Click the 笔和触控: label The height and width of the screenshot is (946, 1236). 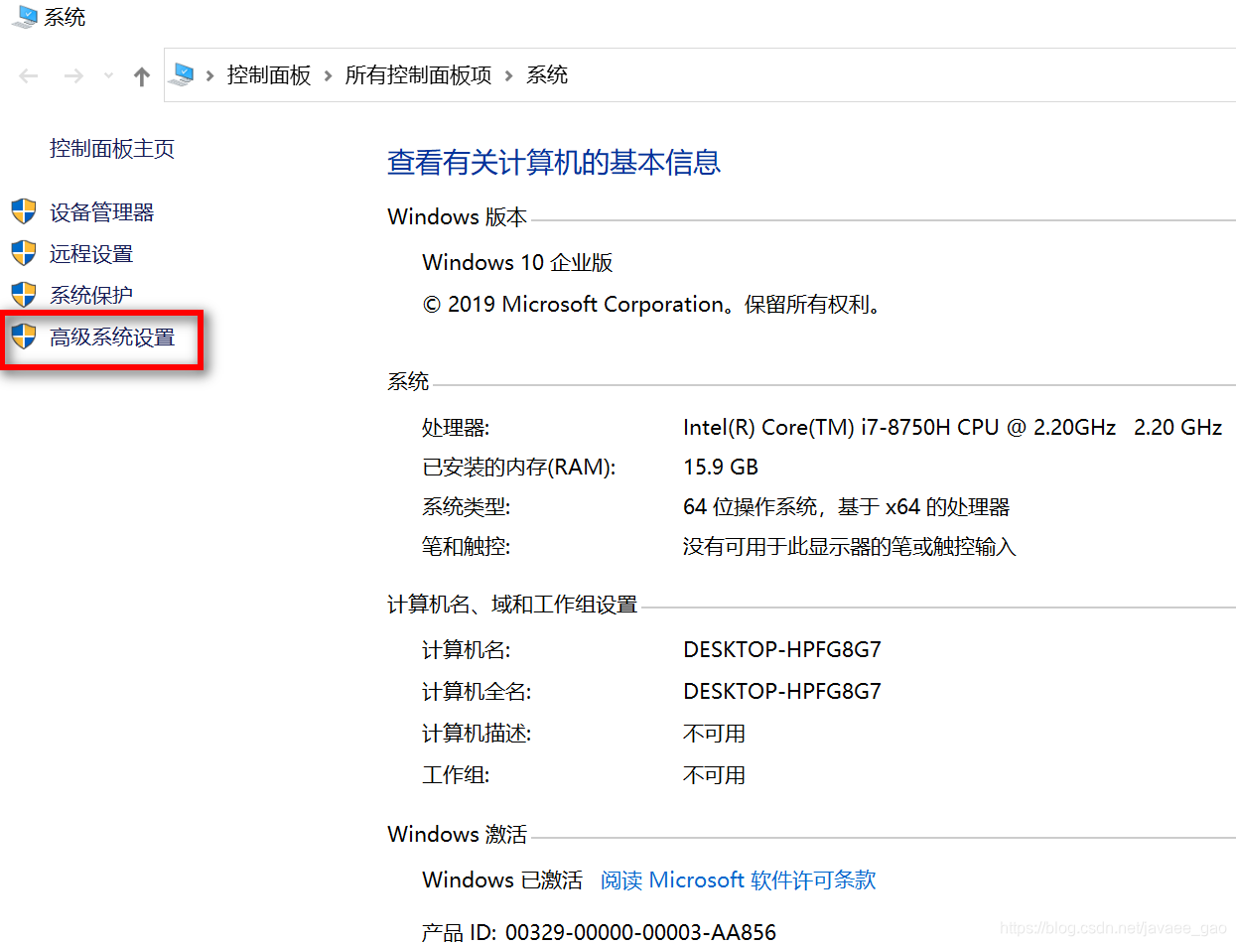(x=467, y=547)
